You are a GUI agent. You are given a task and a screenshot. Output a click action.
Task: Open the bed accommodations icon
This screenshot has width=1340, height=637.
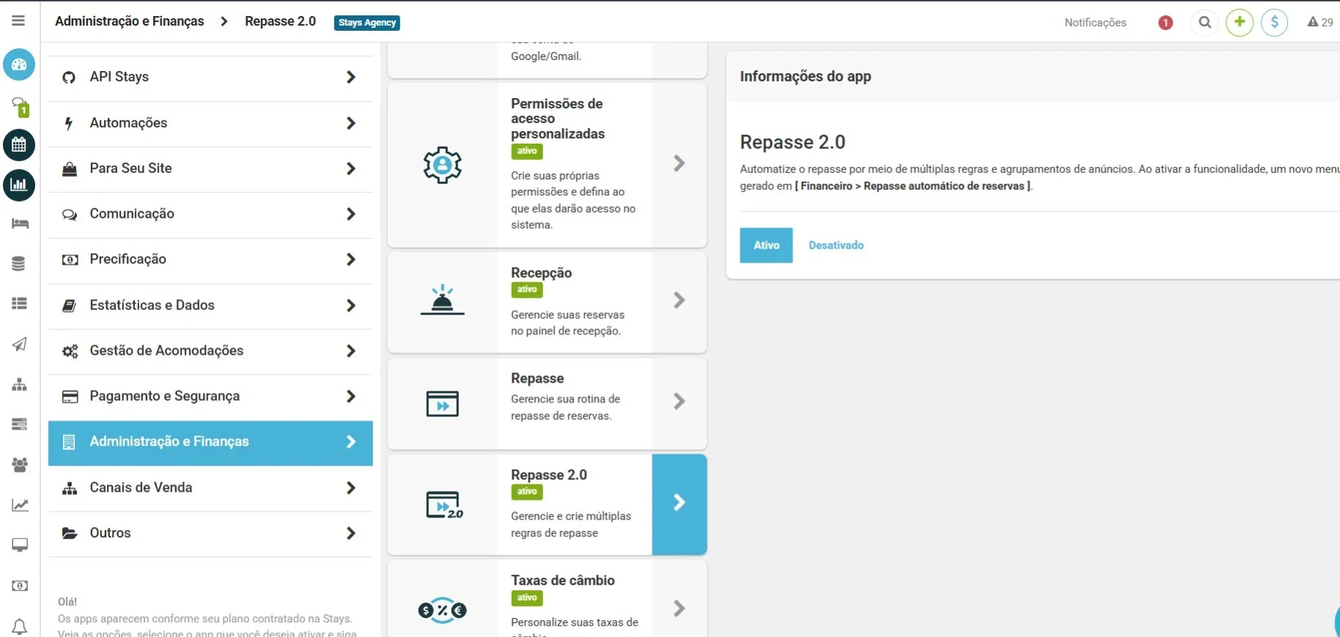[20, 224]
